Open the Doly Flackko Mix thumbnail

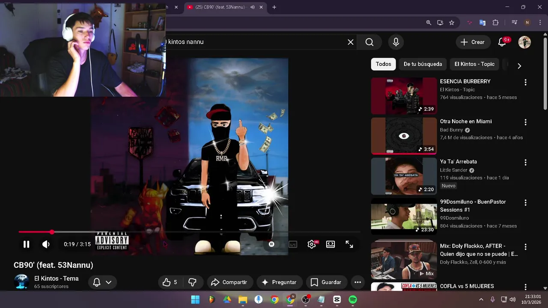(404, 261)
